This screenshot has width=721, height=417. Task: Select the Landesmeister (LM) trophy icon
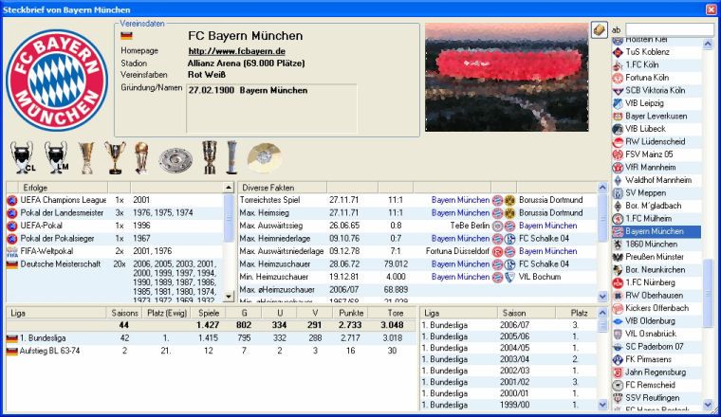[x=56, y=157]
